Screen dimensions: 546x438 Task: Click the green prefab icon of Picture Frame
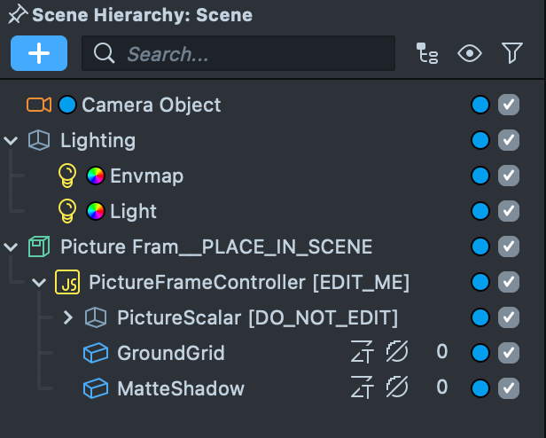(x=38, y=246)
